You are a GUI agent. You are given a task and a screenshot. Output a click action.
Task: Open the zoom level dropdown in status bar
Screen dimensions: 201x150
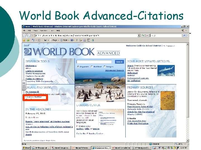coord(185,144)
